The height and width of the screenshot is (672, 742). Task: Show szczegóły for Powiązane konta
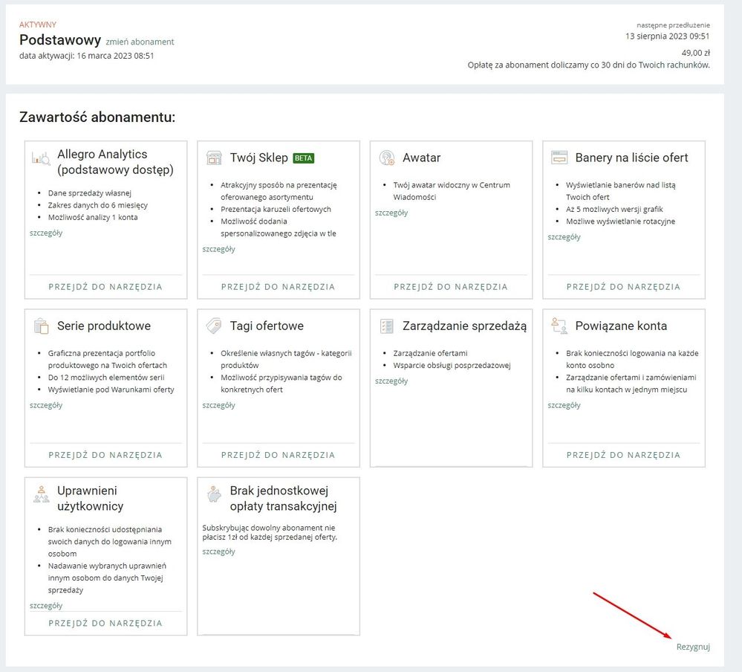pyautogui.click(x=564, y=405)
